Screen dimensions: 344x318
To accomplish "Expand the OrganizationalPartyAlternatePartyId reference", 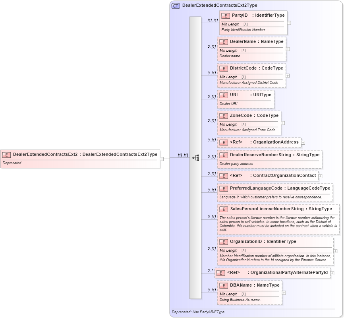I will pos(333,272).
